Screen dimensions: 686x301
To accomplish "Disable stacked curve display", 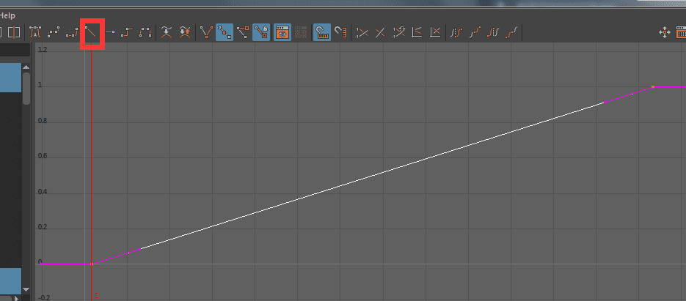I will (435, 32).
